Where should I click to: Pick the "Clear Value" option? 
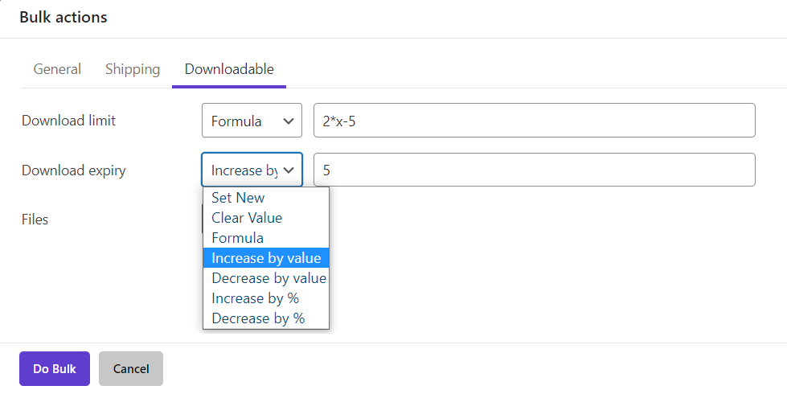pyautogui.click(x=247, y=218)
